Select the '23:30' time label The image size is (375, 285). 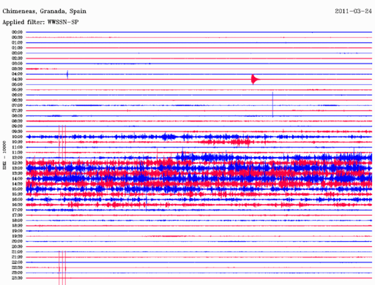17,278
